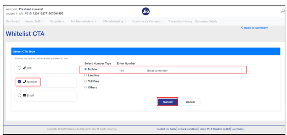Image resolution: width=287 pixels, height=135 pixels.
Task: Click the +91 country code field
Action: click(x=131, y=70)
